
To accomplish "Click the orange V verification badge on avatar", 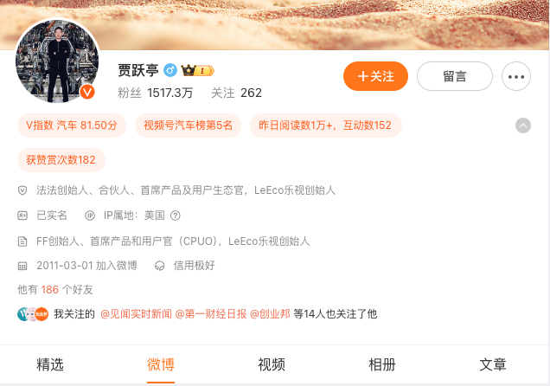I will coord(87,93).
